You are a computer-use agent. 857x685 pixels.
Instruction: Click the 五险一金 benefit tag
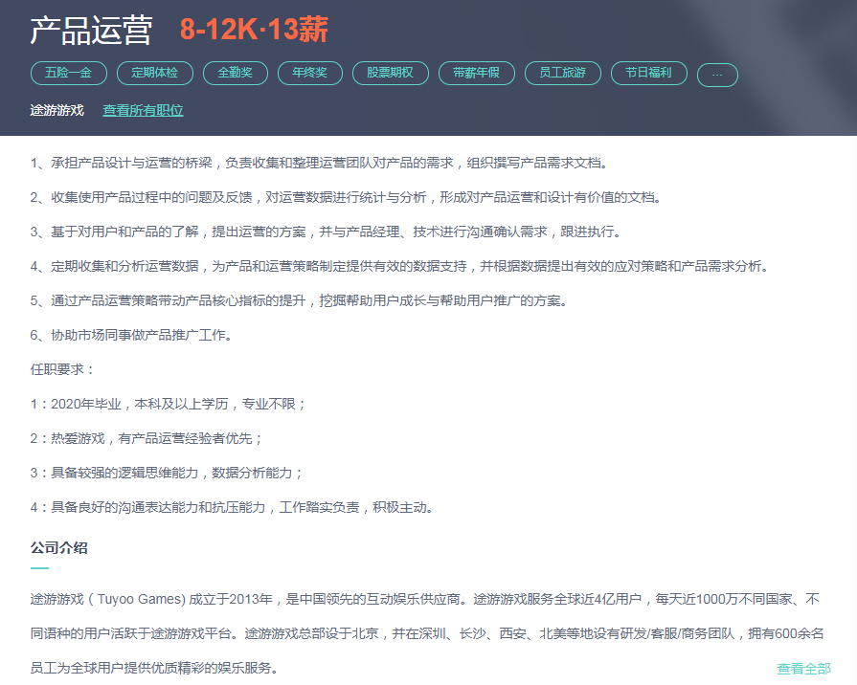coord(69,74)
